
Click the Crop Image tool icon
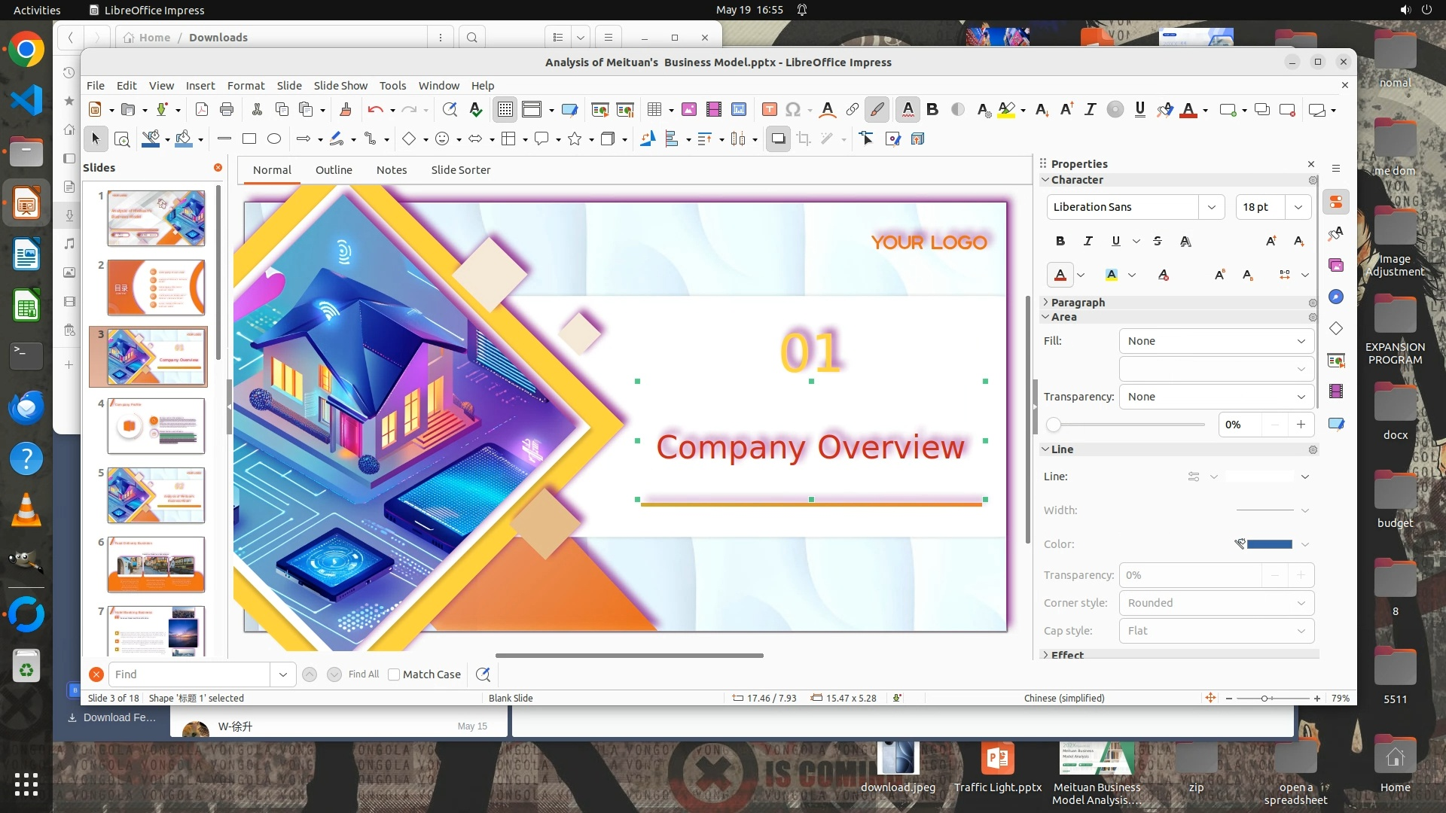pyautogui.click(x=804, y=139)
